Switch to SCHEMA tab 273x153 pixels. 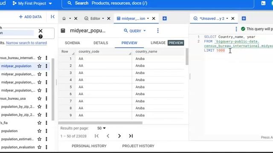pyautogui.click(x=72, y=43)
